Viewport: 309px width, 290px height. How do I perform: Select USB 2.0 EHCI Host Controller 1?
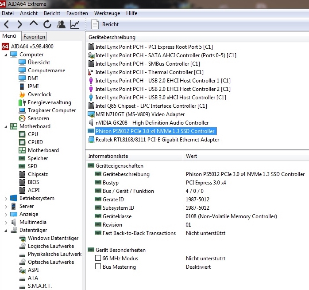pos(163,81)
